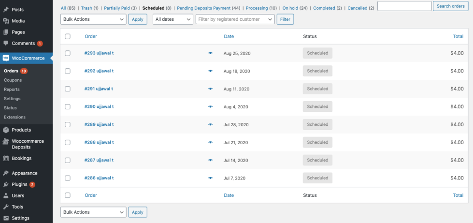Viewport: 473px width, 223px height.
Task: Click the Appearance paintbrush icon
Action: coord(6,173)
